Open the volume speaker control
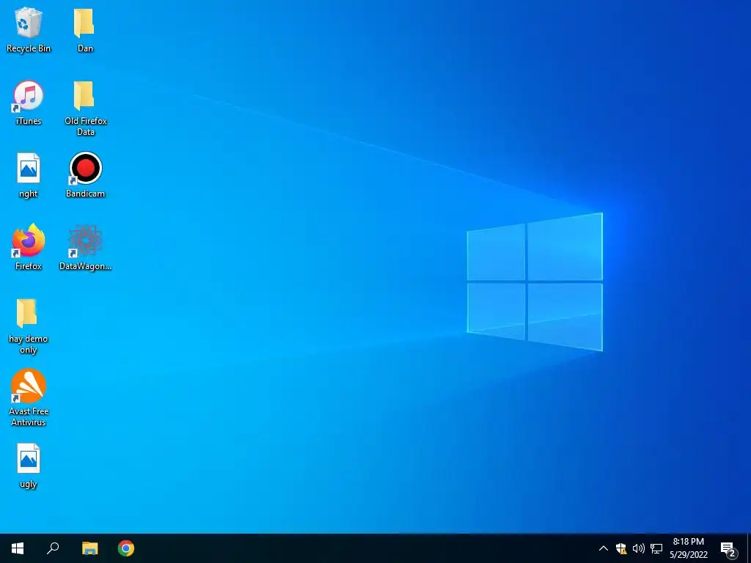 click(x=639, y=548)
